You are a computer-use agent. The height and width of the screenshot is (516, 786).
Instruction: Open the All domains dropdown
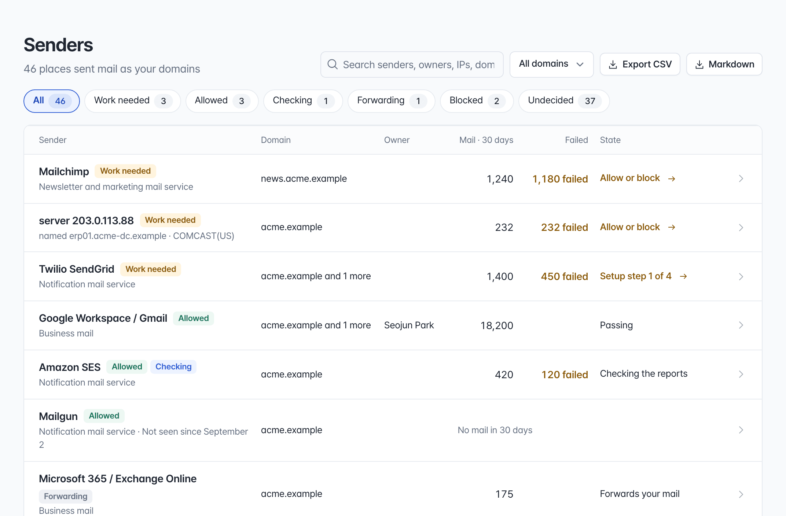point(551,64)
